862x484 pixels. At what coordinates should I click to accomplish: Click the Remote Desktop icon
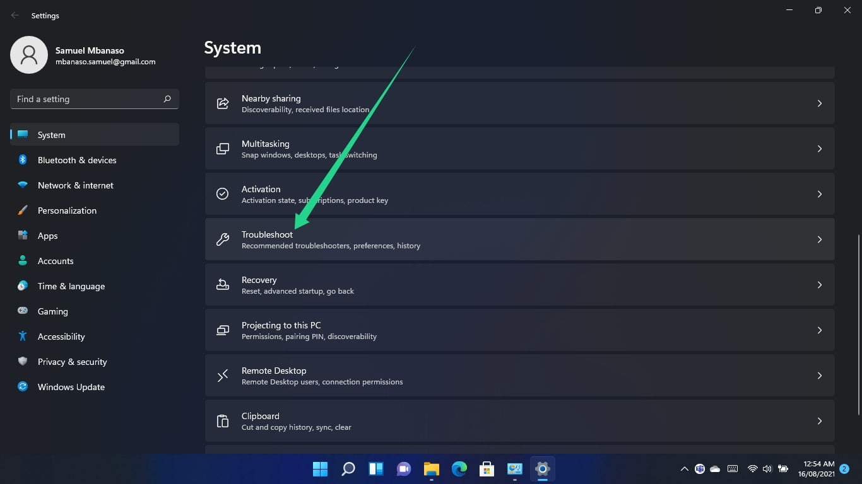coord(222,375)
